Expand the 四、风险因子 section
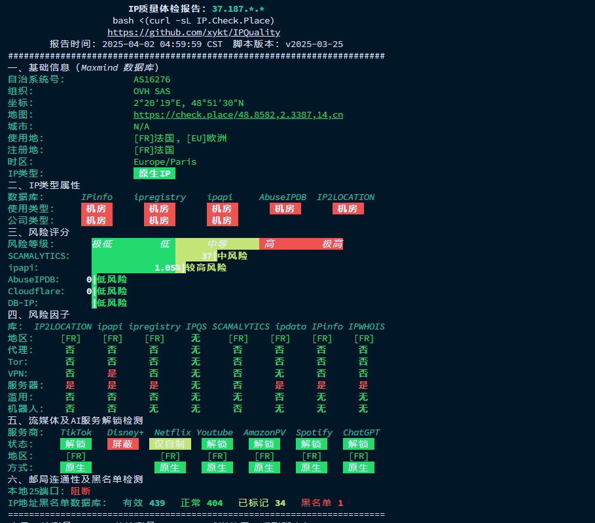The image size is (595, 523). (x=37, y=314)
